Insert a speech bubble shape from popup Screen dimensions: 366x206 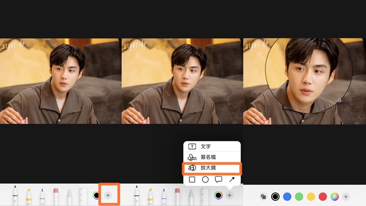pyautogui.click(x=218, y=180)
